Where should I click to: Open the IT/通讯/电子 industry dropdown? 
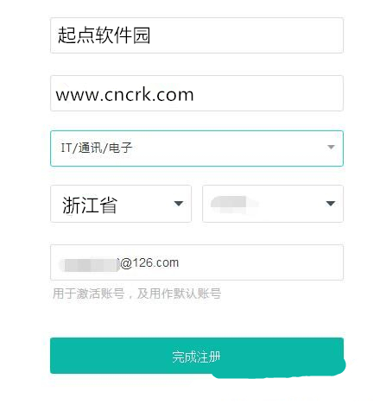pos(197,148)
